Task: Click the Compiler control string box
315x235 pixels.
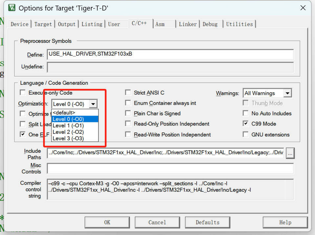Action: tap(170, 189)
